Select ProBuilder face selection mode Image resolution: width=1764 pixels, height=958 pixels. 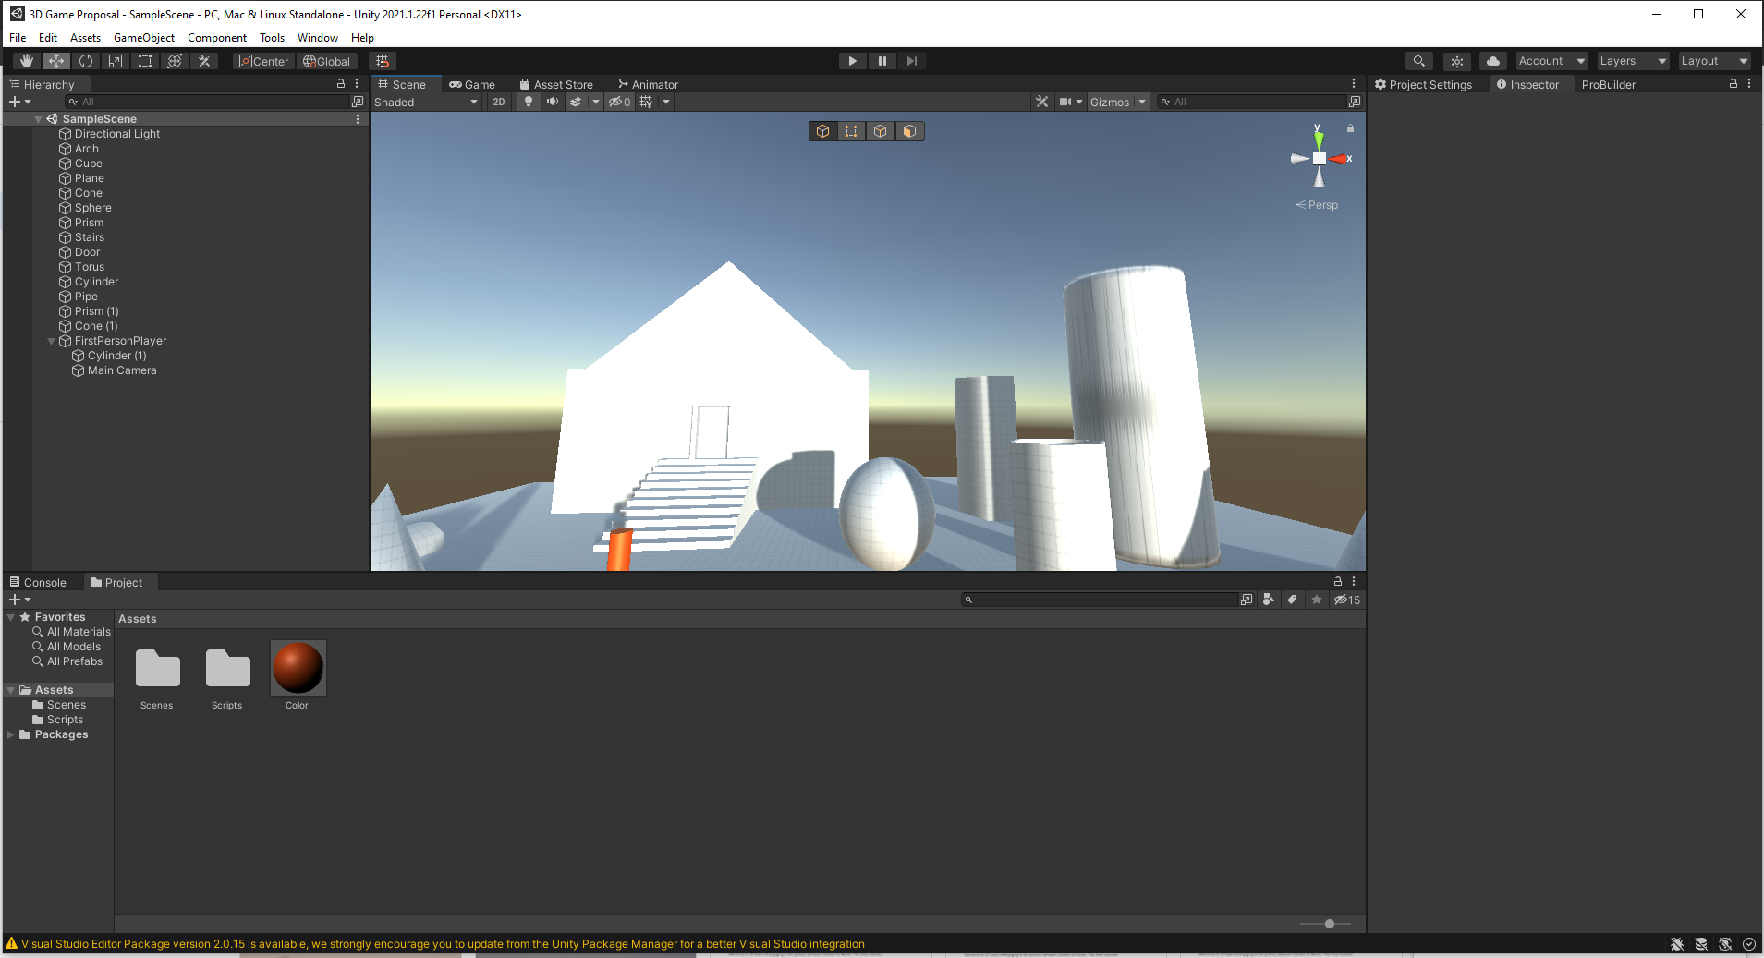[909, 131]
